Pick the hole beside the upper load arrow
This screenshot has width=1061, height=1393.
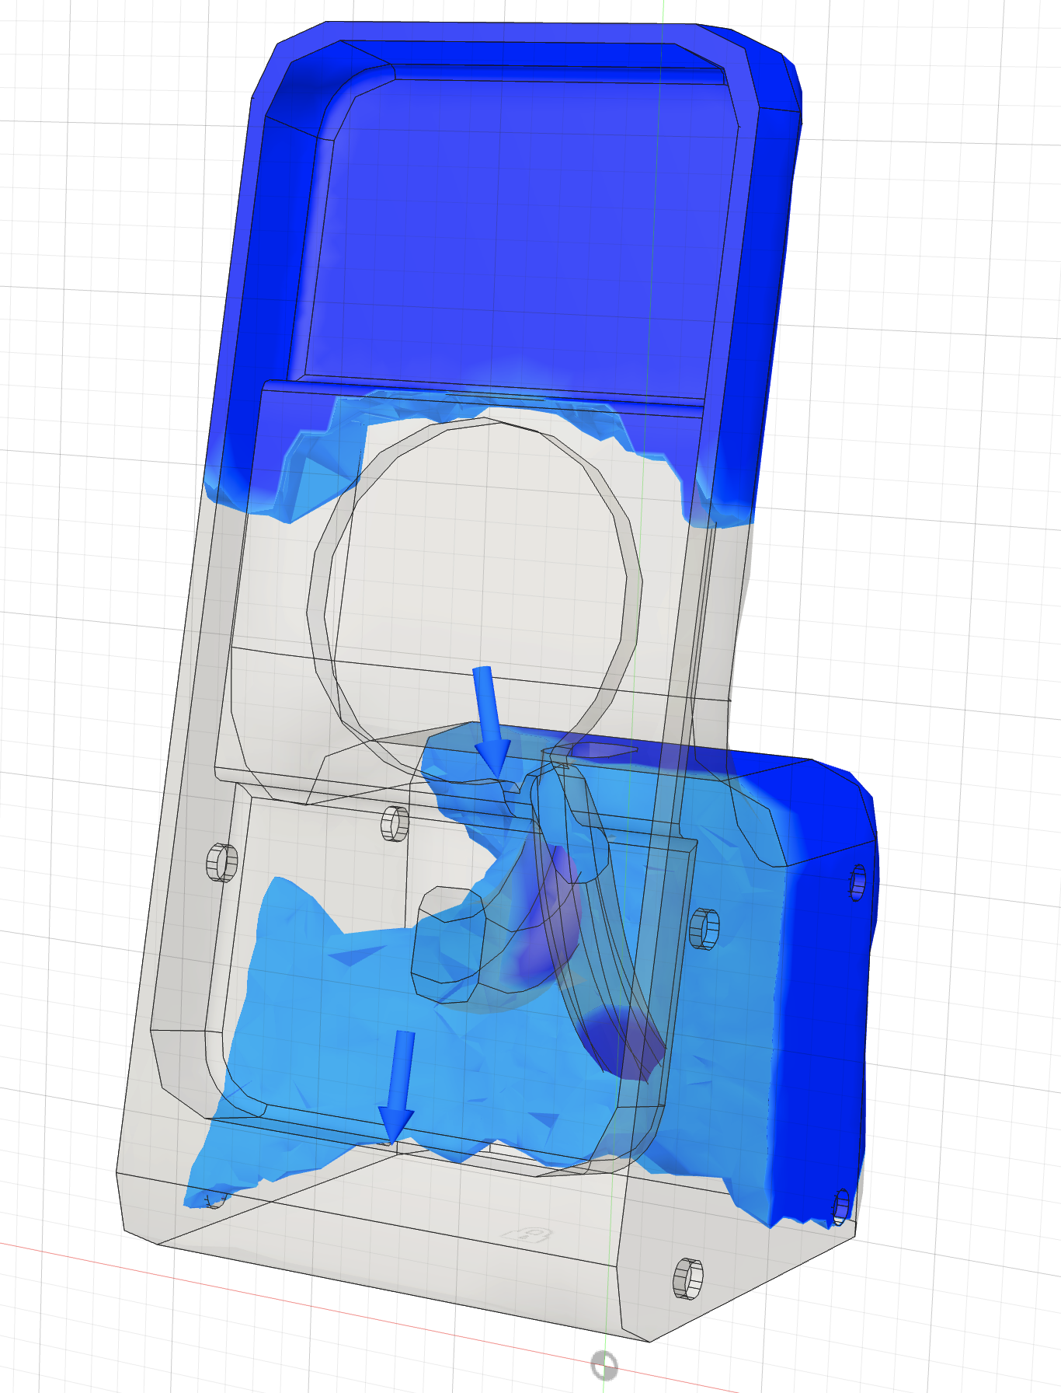(x=395, y=823)
